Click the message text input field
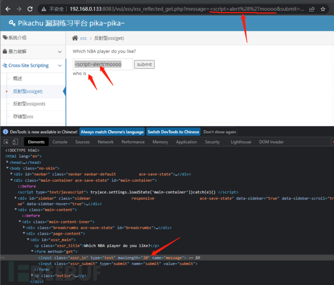 click(103, 64)
